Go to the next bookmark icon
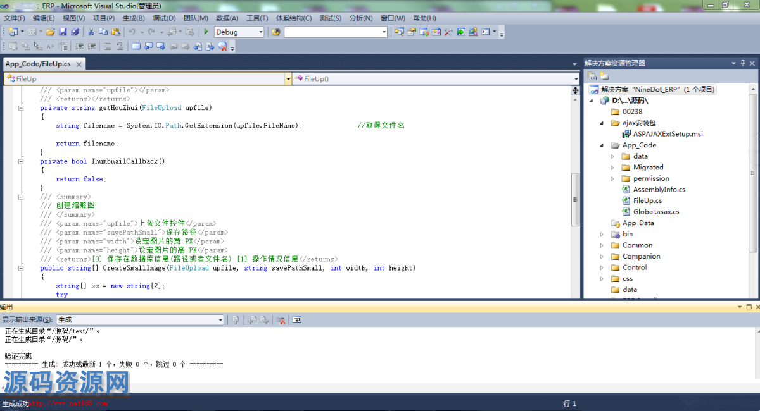760x411 pixels. (x=160, y=46)
